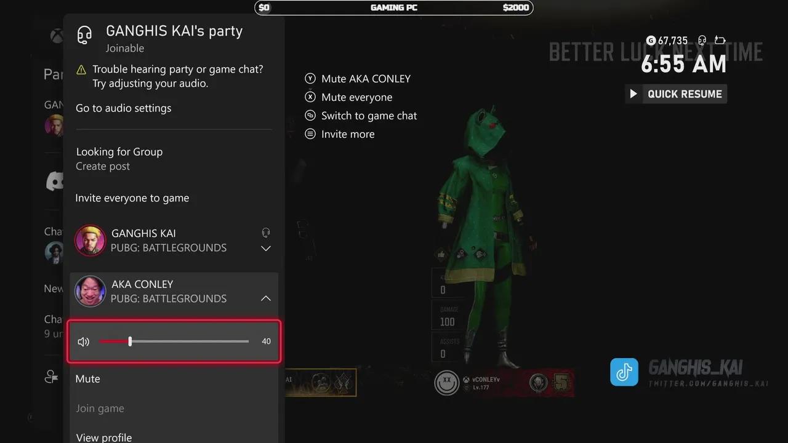Click the person flag icon in the guide

[x=52, y=377]
